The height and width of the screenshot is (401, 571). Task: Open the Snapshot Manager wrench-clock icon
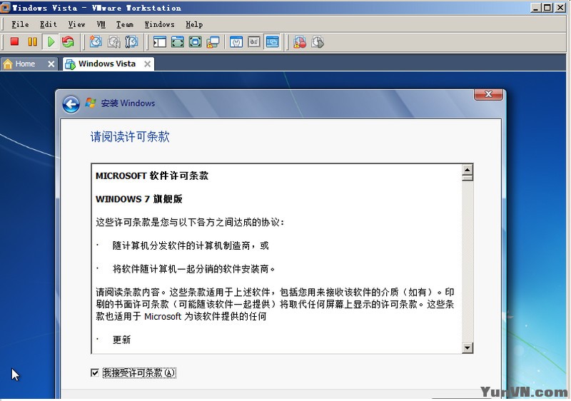point(131,42)
